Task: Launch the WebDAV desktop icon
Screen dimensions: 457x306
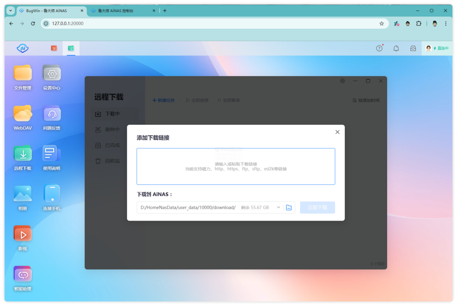Action: point(23,113)
